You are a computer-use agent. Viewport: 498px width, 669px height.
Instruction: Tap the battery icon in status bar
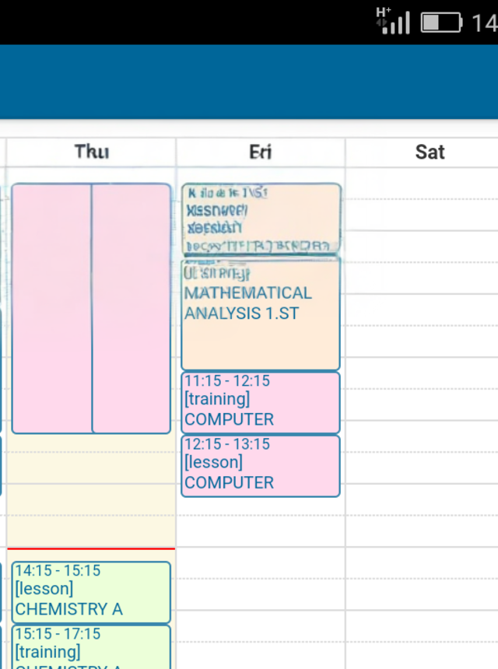(441, 23)
